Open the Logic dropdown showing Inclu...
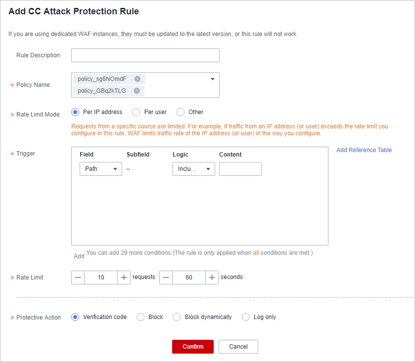The image size is (415, 362). coord(194,169)
